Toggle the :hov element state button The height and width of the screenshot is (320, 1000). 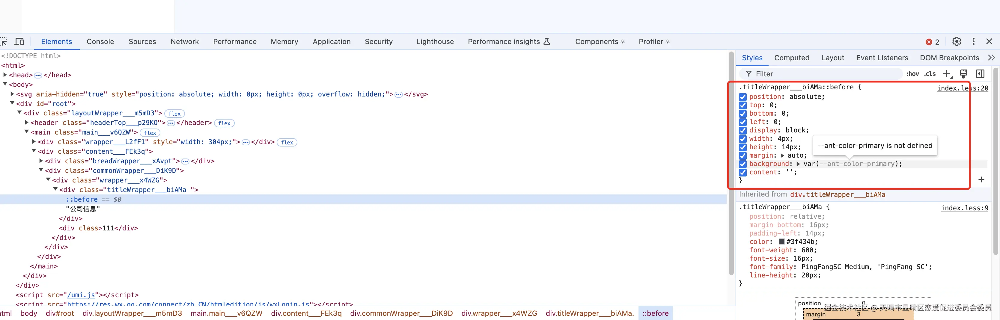[912, 74]
